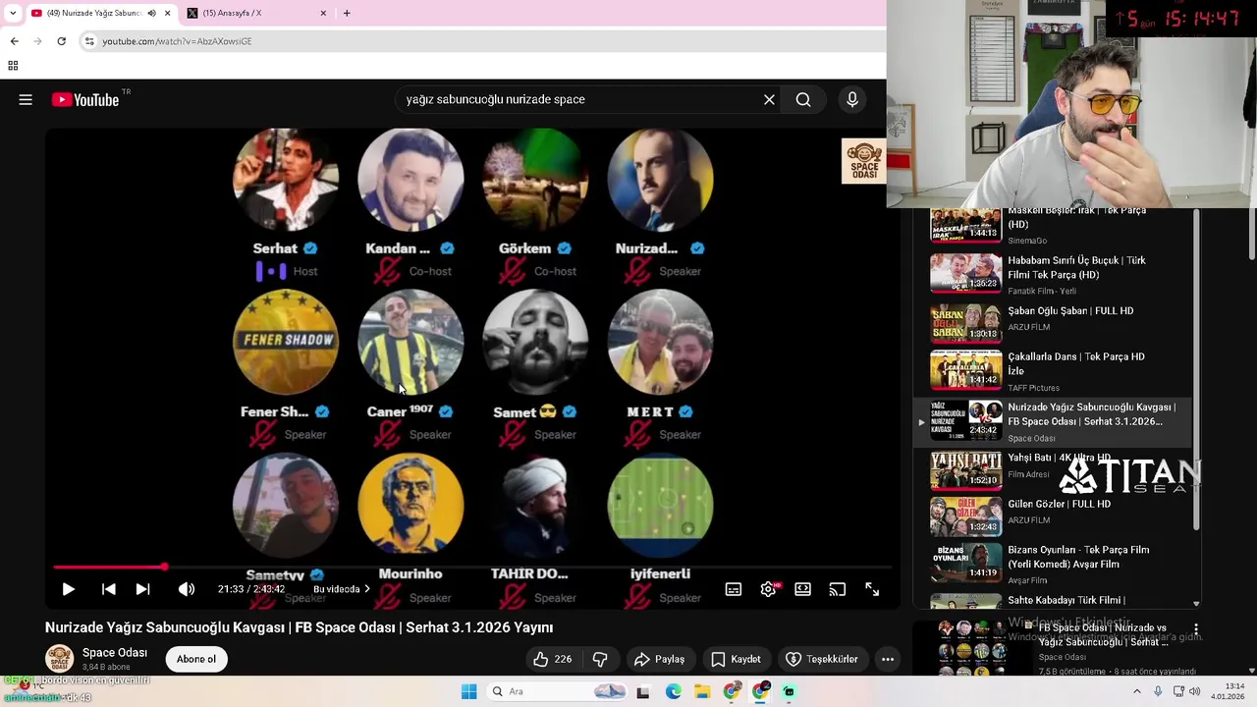The image size is (1257, 707).
Task: Open the Space Odası channel name link
Action: 115,652
